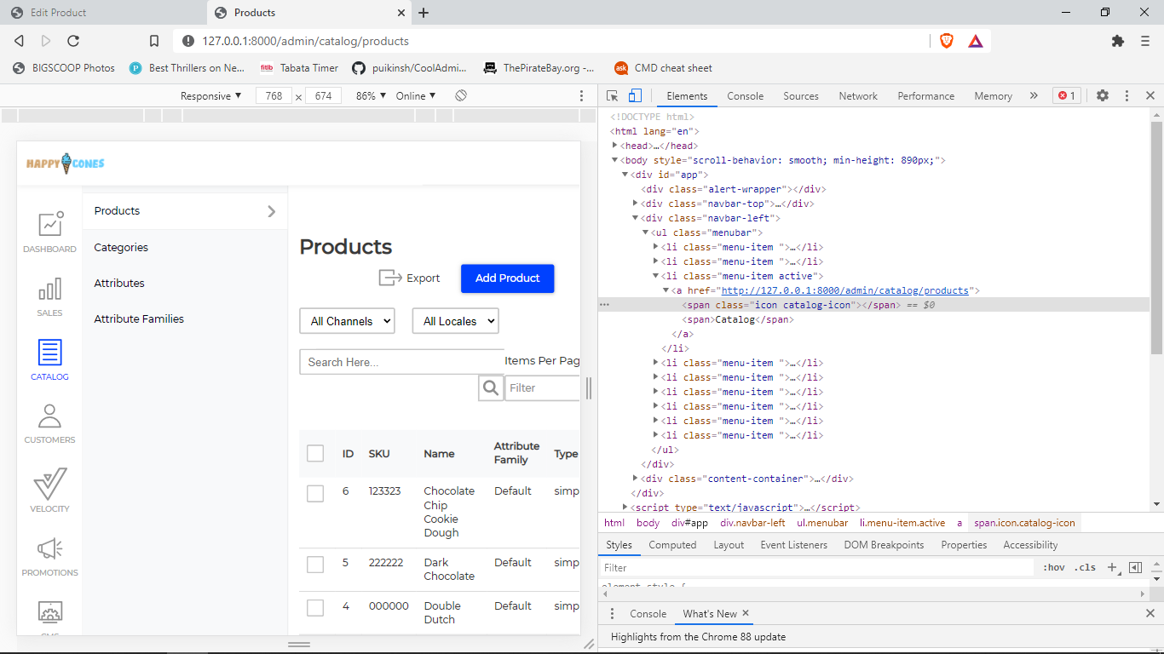Click the search magnifier icon
The image size is (1164, 654).
pos(491,388)
